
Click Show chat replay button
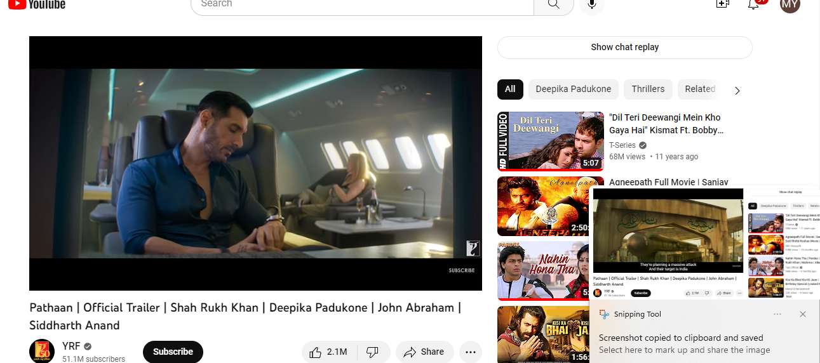pos(625,48)
